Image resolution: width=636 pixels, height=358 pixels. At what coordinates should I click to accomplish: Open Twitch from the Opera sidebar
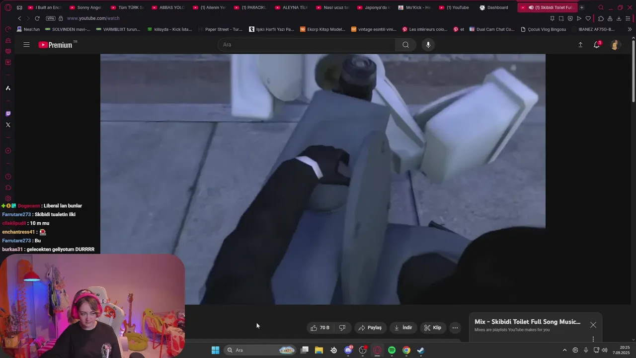tap(8, 114)
